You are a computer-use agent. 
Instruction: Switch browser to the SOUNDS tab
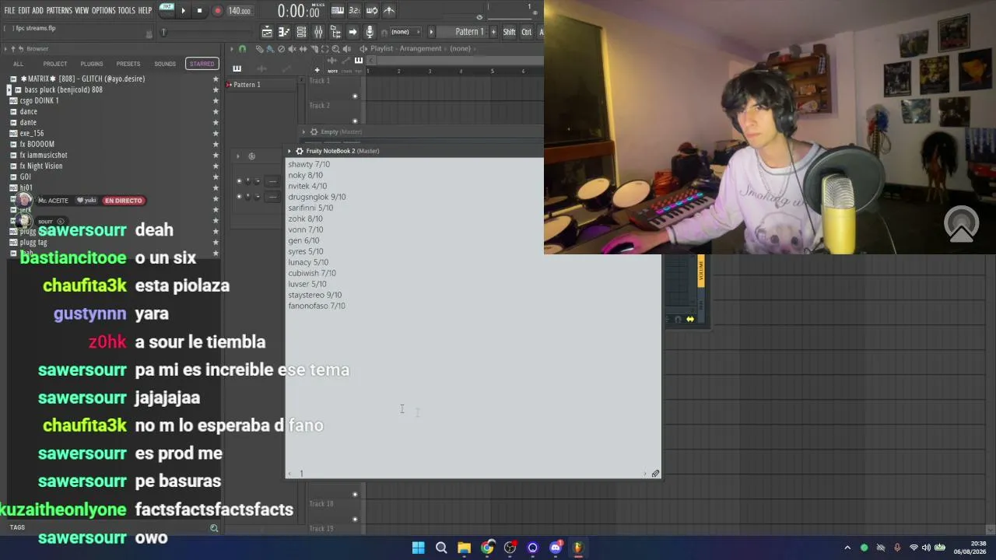[x=165, y=64]
